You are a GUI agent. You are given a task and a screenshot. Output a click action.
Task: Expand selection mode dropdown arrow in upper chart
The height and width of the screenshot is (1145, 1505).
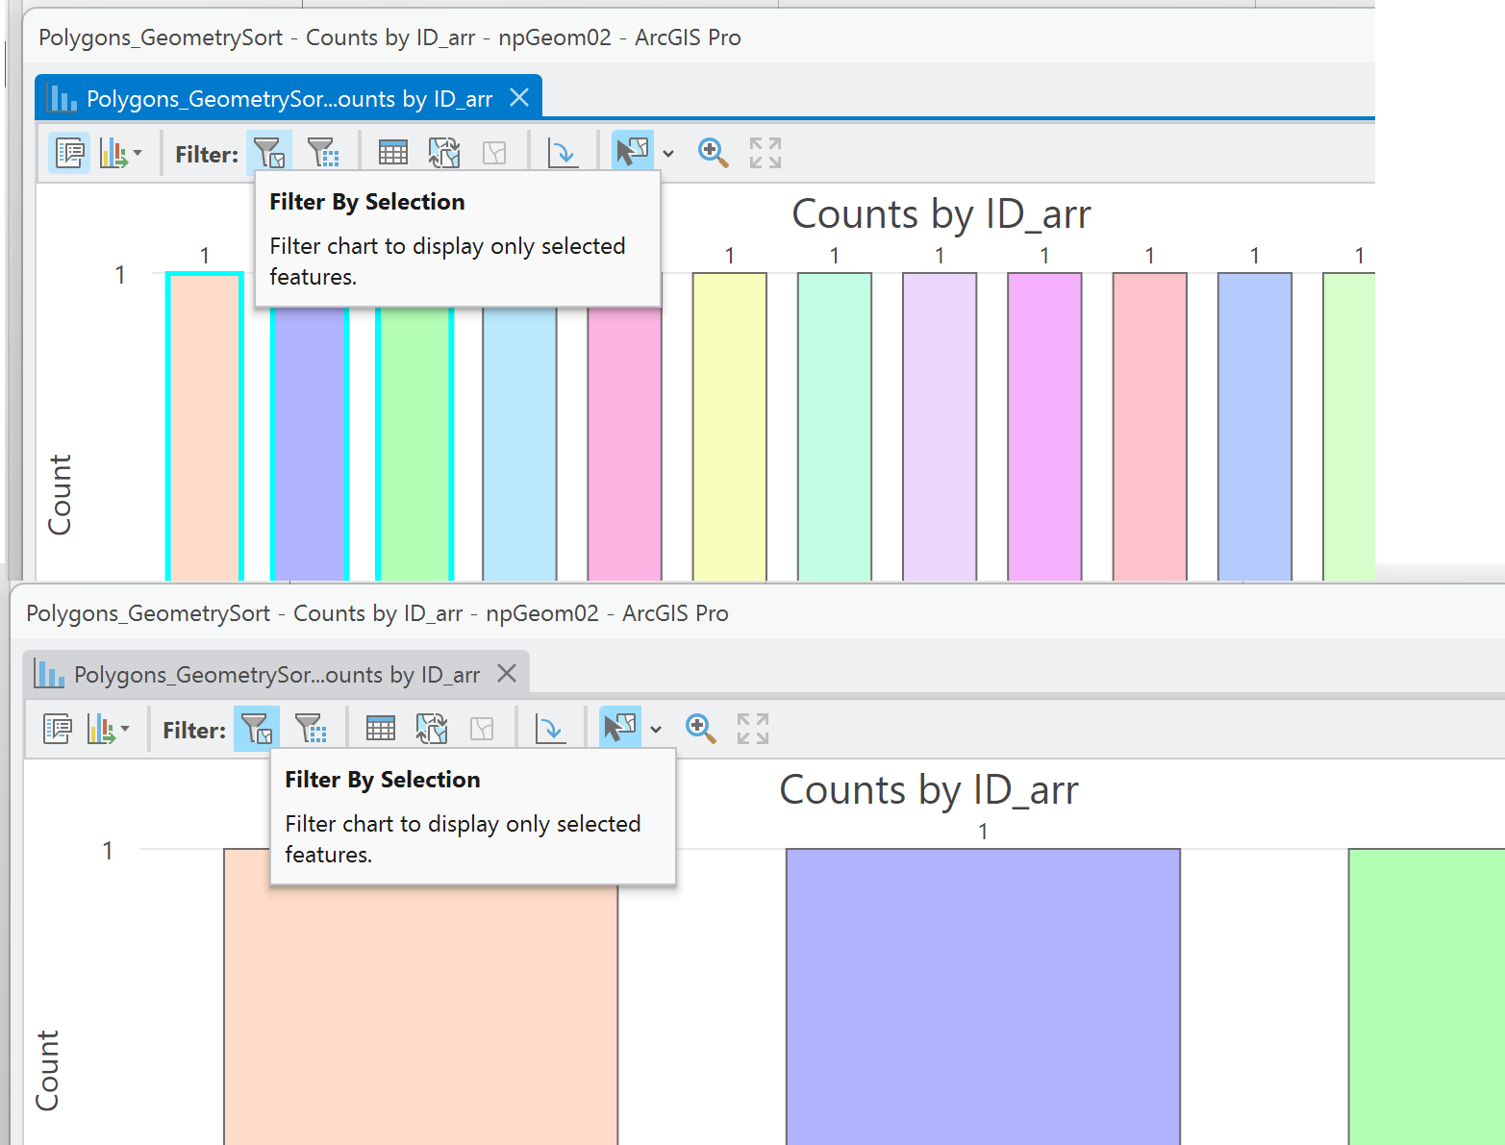point(668,153)
